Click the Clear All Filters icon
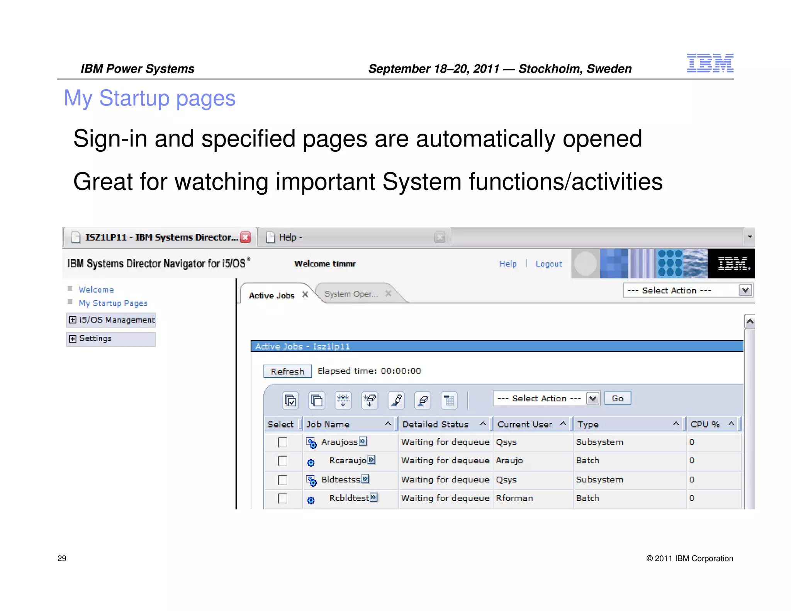 tap(370, 400)
